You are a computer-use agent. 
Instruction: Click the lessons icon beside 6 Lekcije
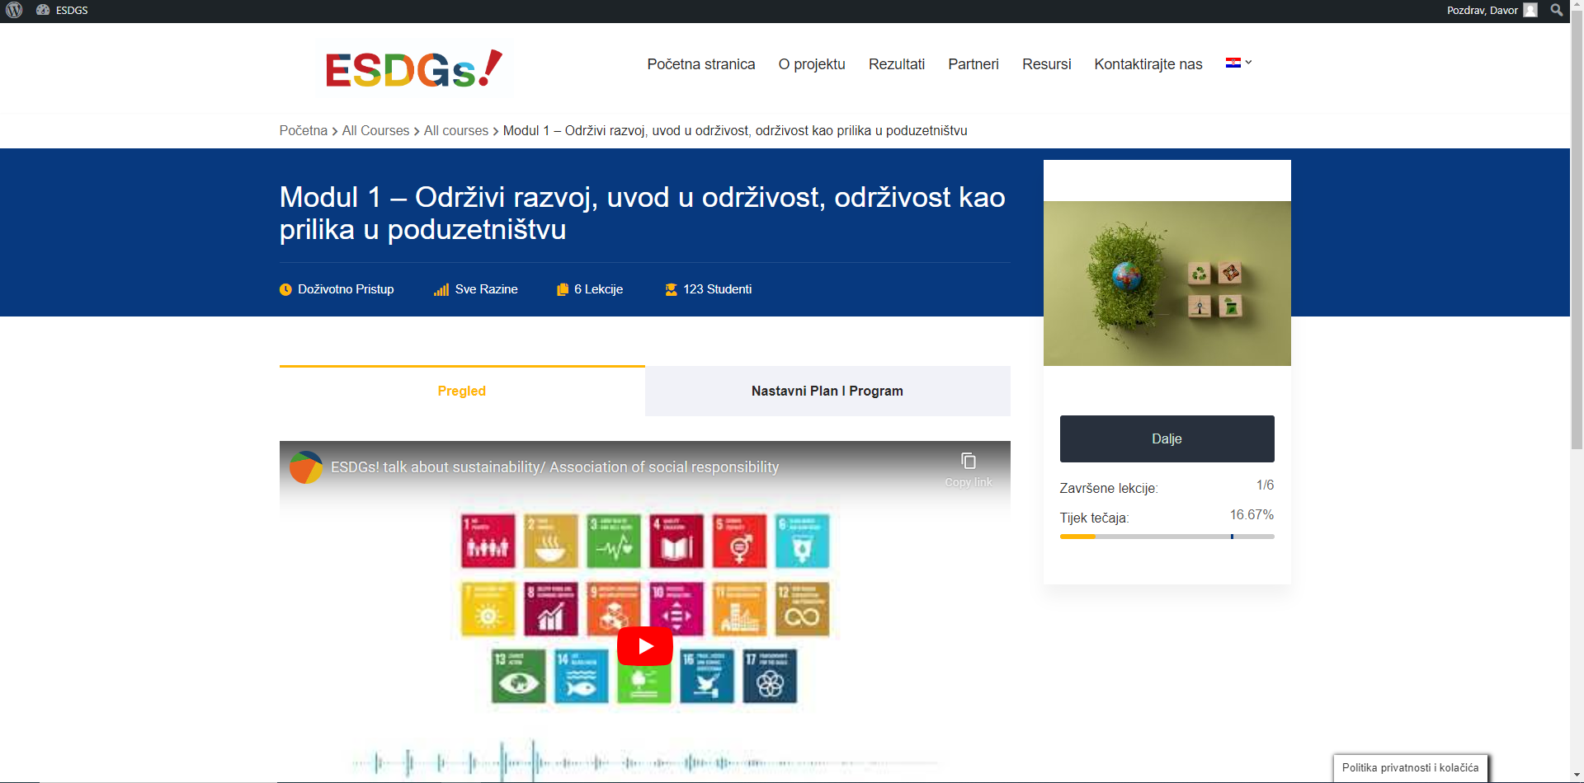563,289
